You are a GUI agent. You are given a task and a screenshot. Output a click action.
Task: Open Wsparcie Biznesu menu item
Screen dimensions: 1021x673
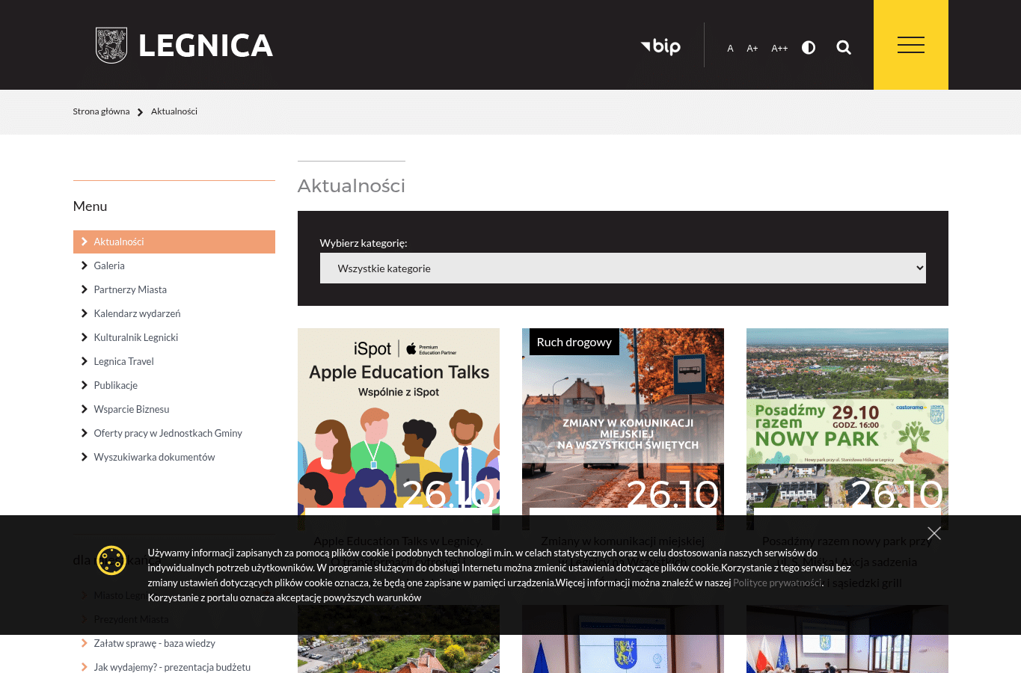tap(132, 409)
